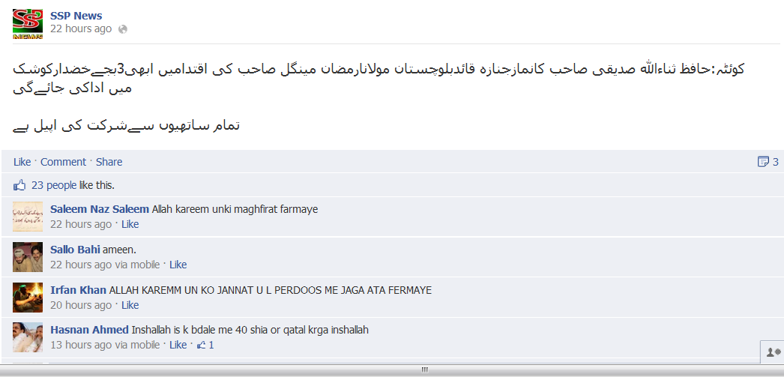Like Irfan Khan's comment
This screenshot has width=784, height=377.
[x=130, y=305]
